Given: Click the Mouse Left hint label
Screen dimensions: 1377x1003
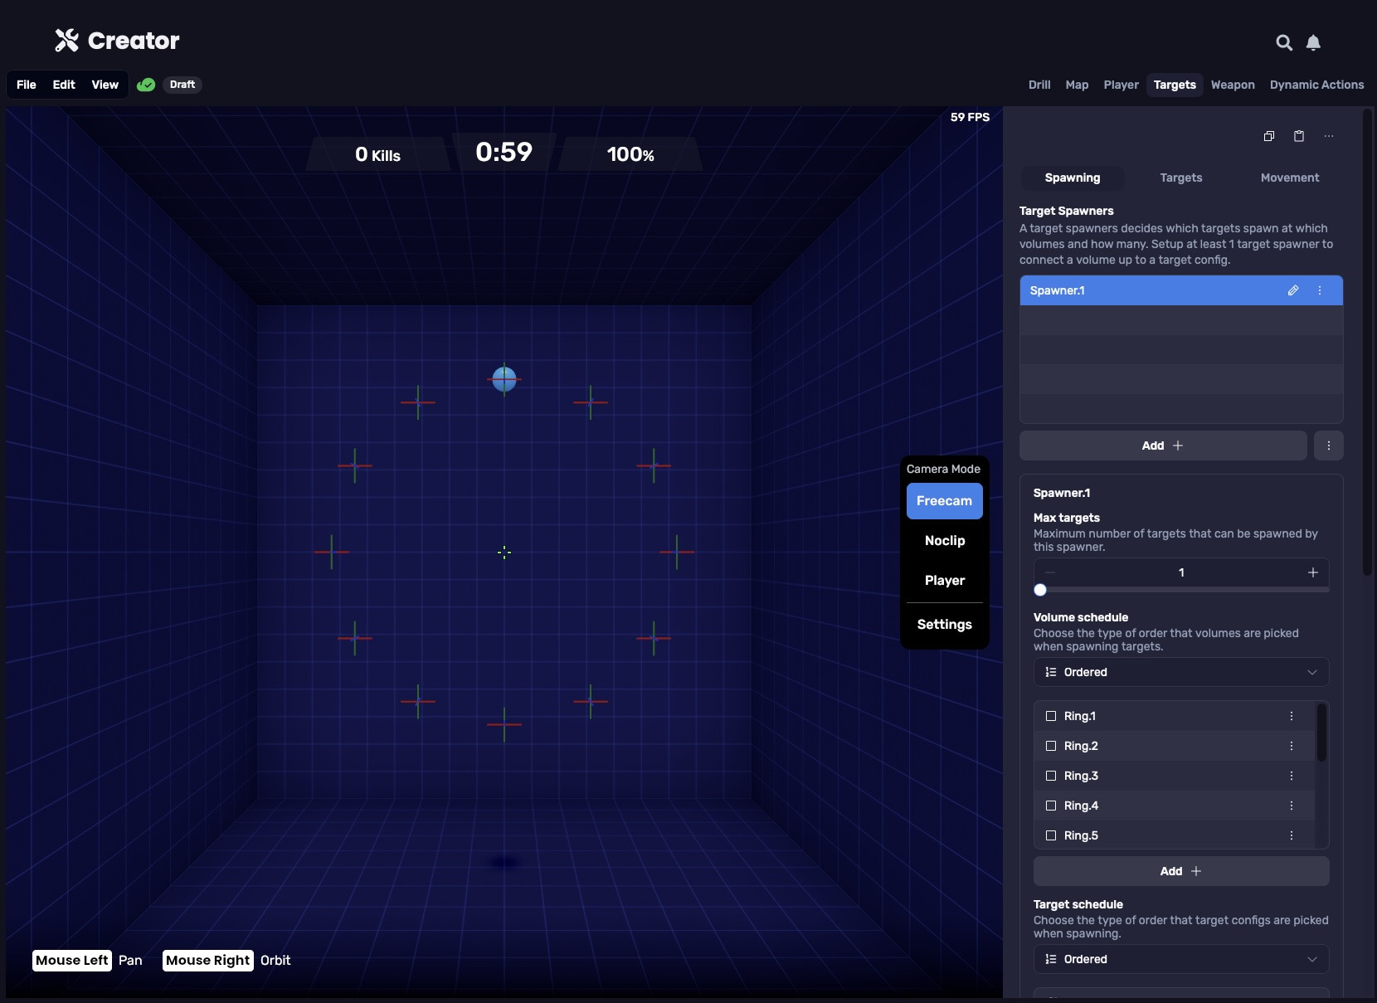Looking at the screenshot, I should tap(72, 960).
